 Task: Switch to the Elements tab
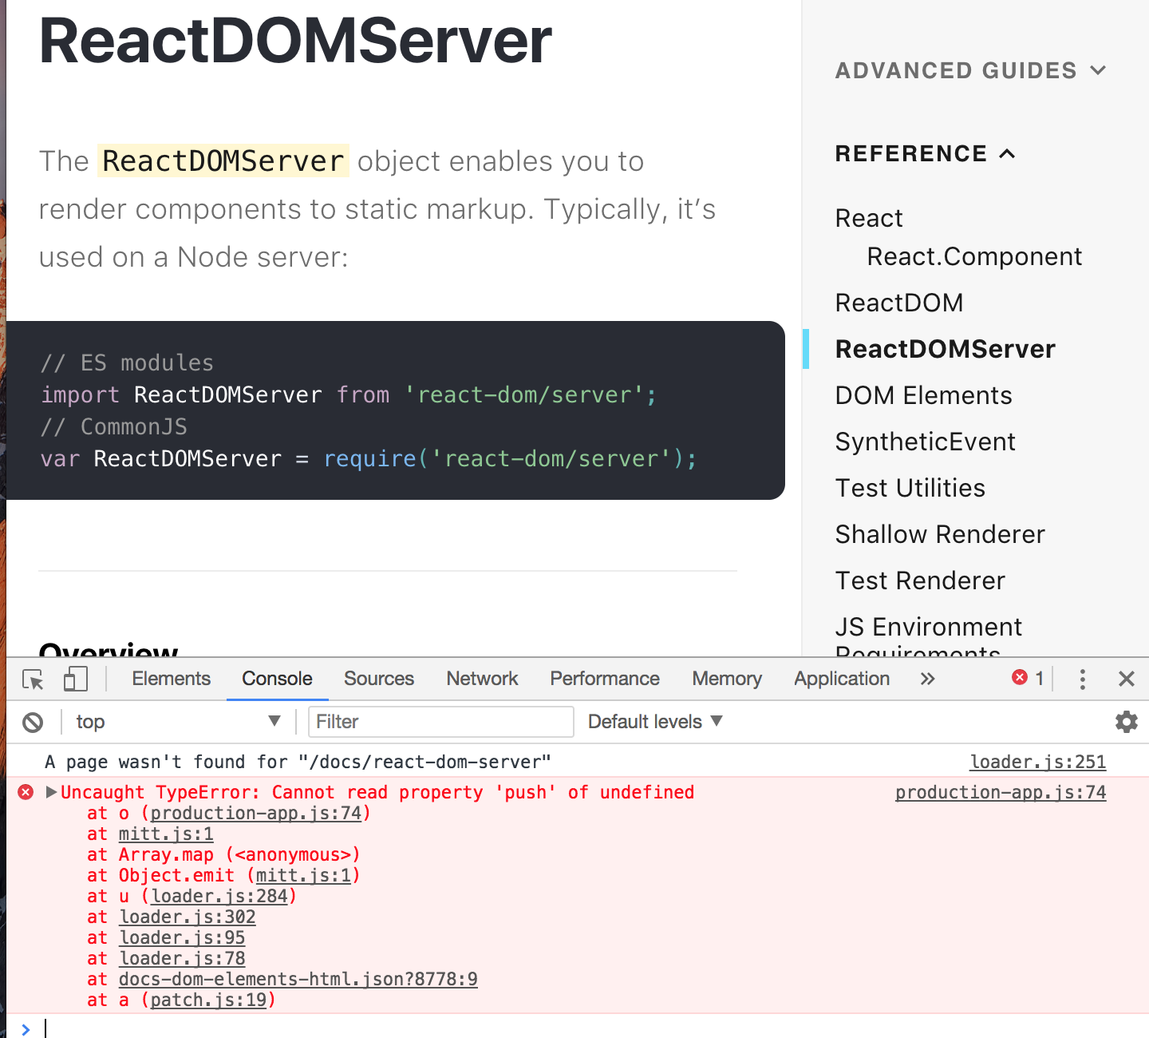pos(171,679)
